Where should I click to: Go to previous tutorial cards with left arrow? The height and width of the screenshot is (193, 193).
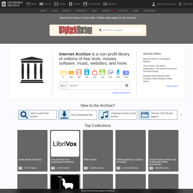[x=14, y=115]
